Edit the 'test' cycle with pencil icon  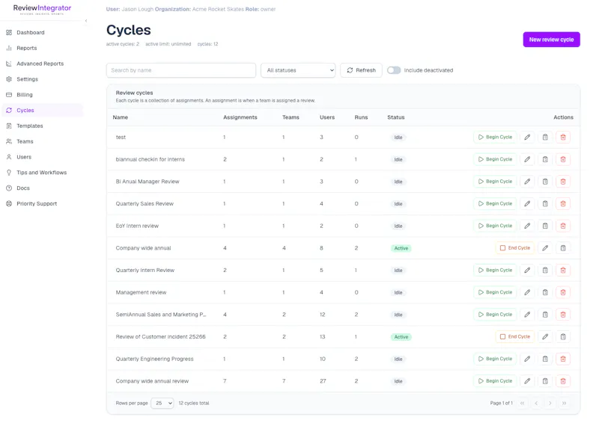pos(527,138)
